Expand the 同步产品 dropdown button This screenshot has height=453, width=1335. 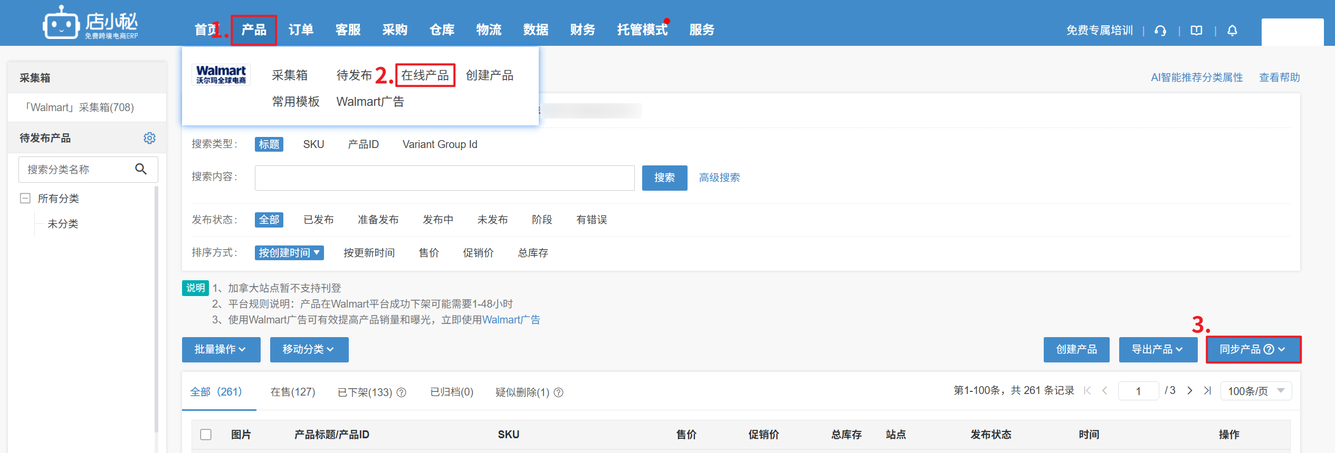(x=1253, y=350)
